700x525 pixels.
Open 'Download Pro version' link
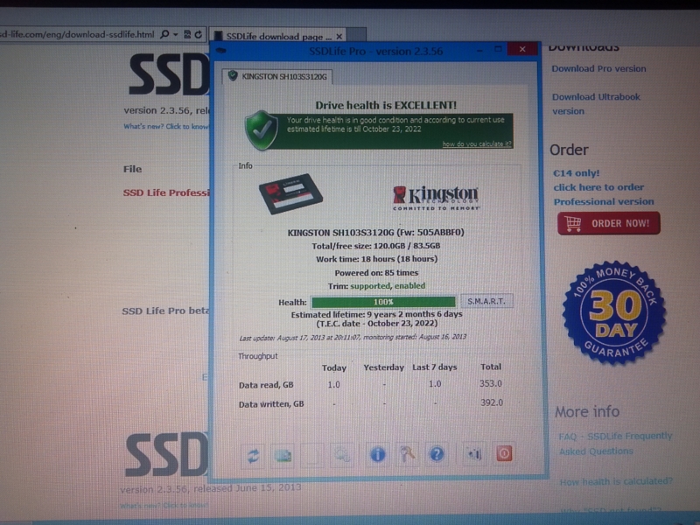point(598,69)
